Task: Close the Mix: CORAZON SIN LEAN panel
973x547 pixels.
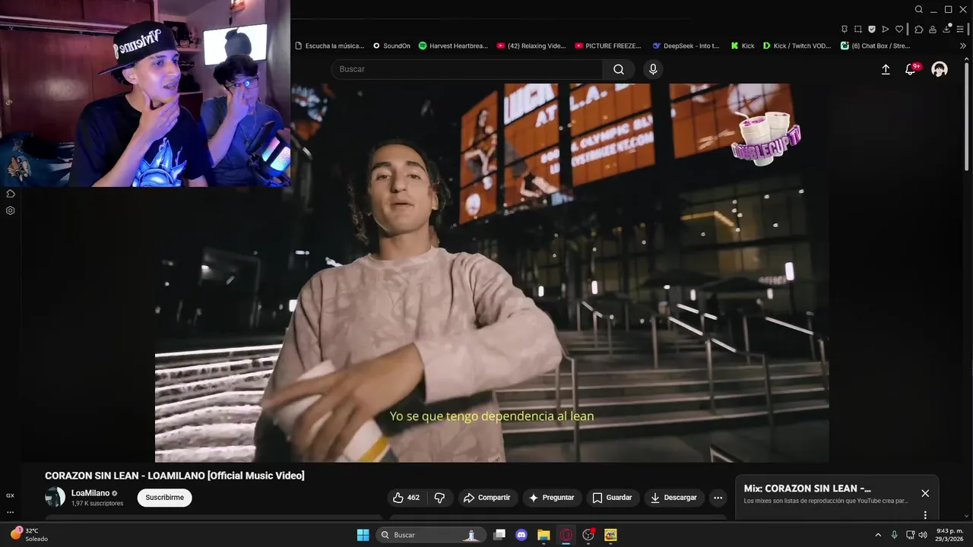Action: pyautogui.click(x=925, y=493)
